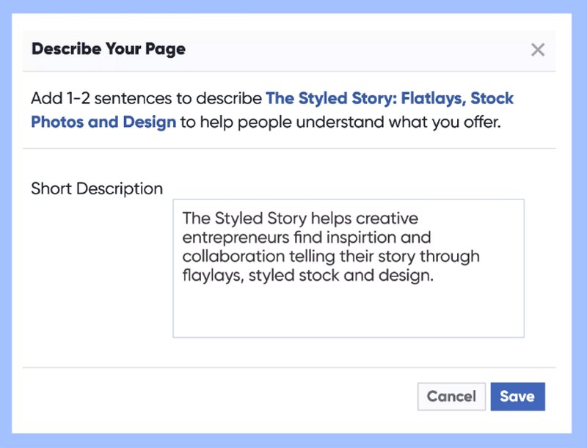The width and height of the screenshot is (587, 448).
Task: Place cursor on misspelled word 'flaylays'
Action: (209, 276)
